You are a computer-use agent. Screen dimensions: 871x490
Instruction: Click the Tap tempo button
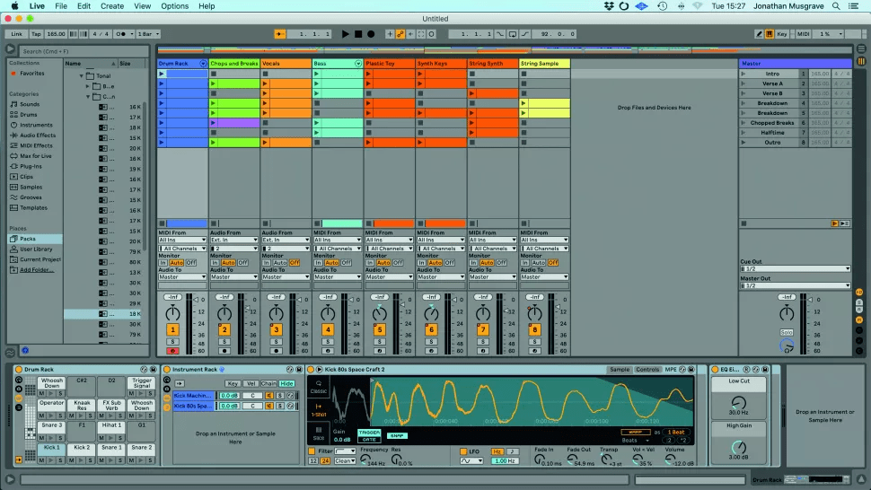pyautogui.click(x=36, y=33)
